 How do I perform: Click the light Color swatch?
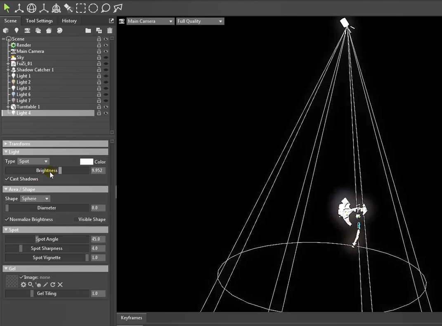point(86,162)
